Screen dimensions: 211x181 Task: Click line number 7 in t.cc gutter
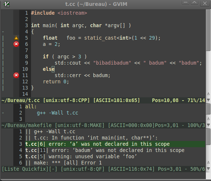(x=27, y=50)
